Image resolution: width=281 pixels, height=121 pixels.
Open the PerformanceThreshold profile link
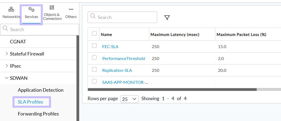click(x=124, y=59)
